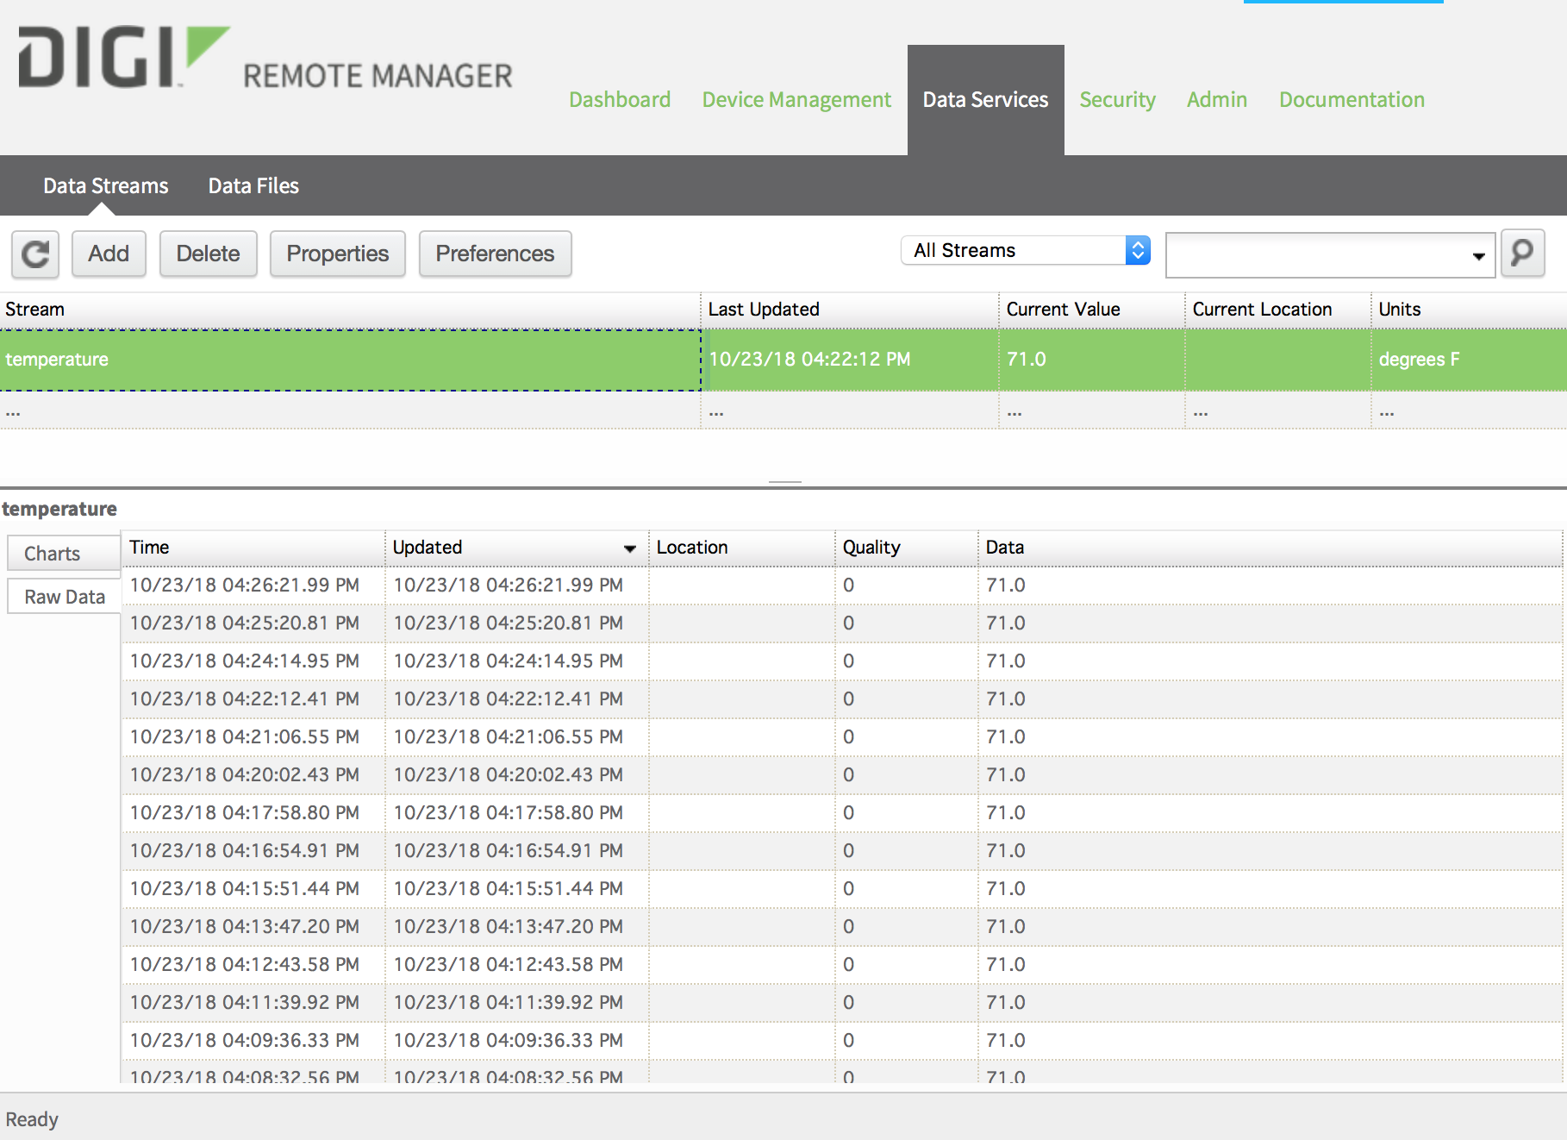The image size is (1567, 1140).
Task: Open the Admin menu
Action: coord(1216,100)
